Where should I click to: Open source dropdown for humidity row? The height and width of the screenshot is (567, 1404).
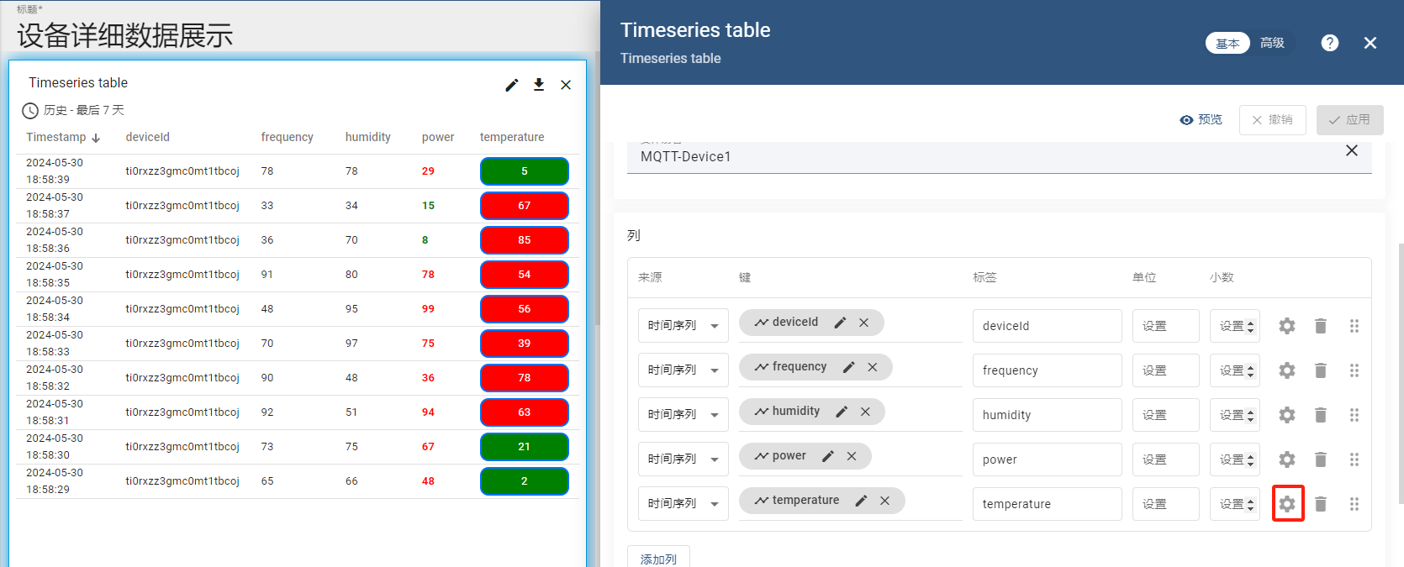[683, 415]
